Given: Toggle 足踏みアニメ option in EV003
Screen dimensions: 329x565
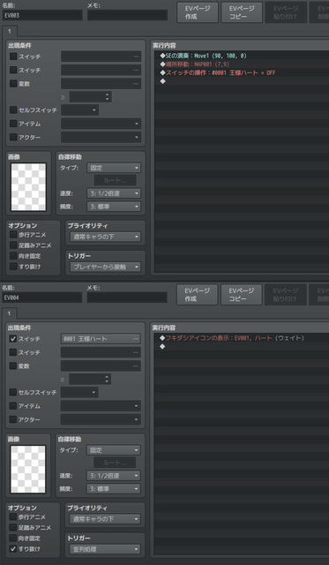Looking at the screenshot, I should [13, 245].
